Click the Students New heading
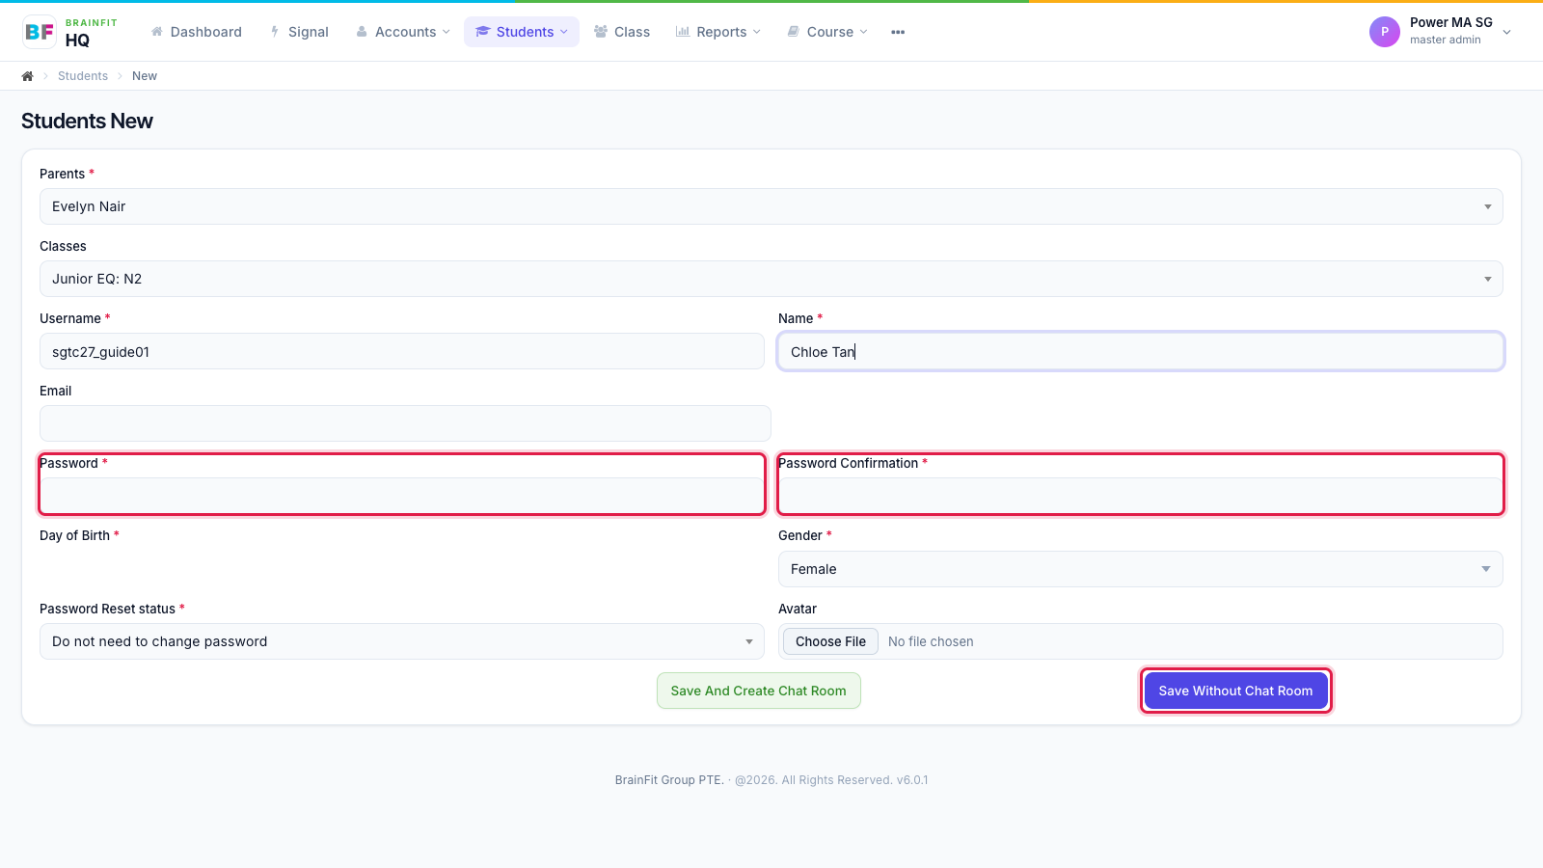1543x868 pixels. tap(87, 121)
